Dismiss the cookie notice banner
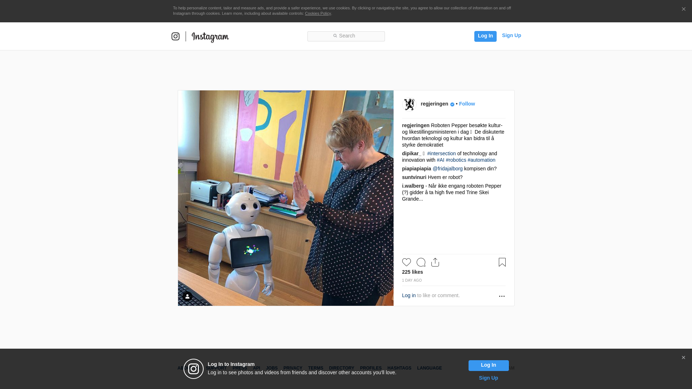The height and width of the screenshot is (389, 692). [683, 9]
